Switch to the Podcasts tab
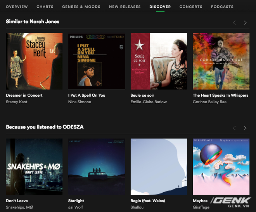The width and height of the screenshot is (256, 212). coord(222,7)
